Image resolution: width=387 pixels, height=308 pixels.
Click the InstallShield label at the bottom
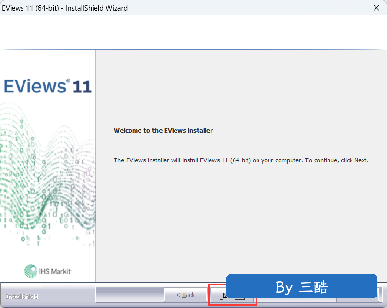coord(22,297)
